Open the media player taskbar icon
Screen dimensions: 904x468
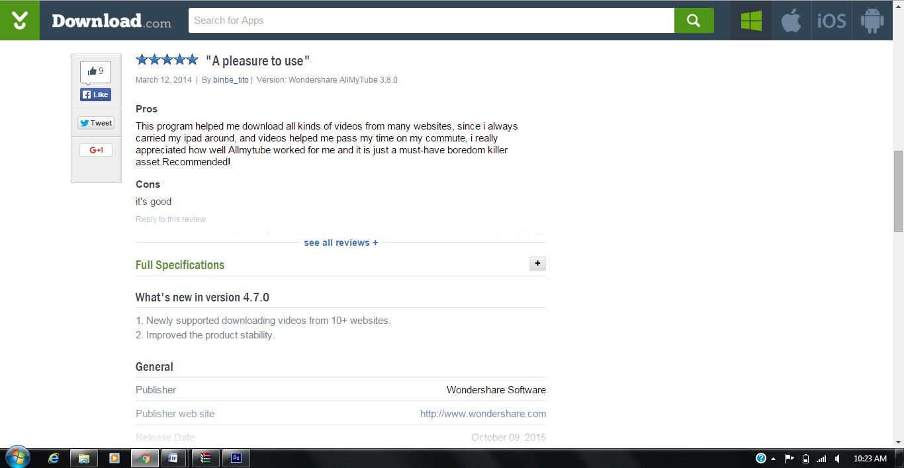[114, 458]
